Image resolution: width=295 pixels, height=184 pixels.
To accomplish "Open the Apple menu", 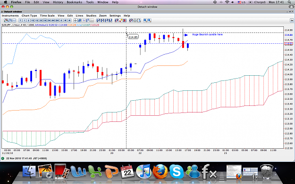I will [x=6, y=2].
